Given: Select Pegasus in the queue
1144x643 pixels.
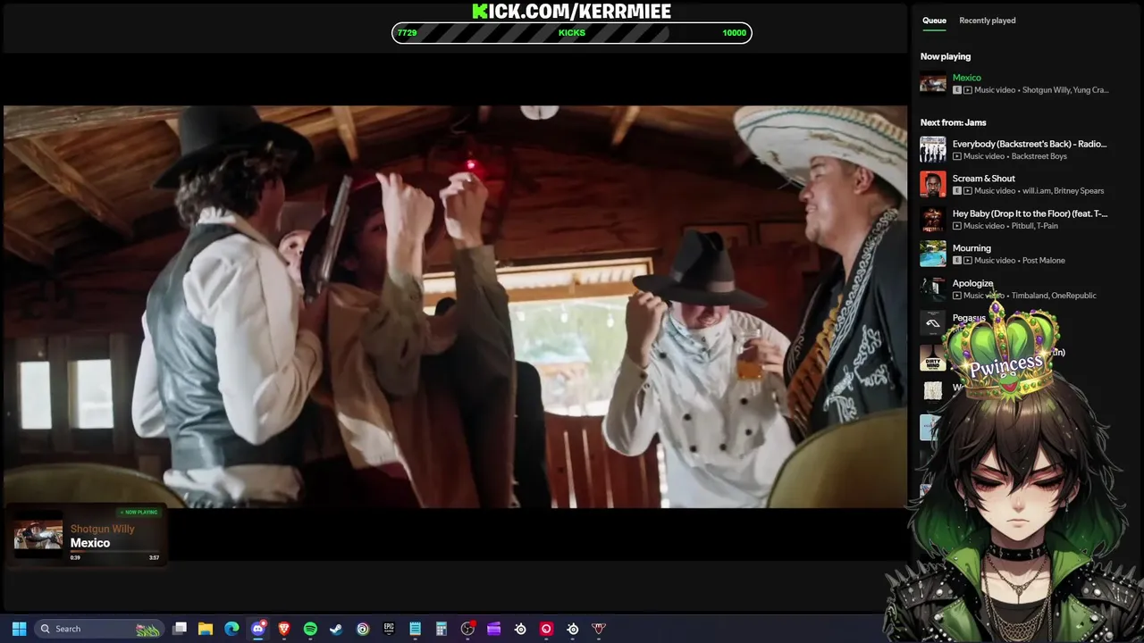Looking at the screenshot, I should click(x=969, y=318).
